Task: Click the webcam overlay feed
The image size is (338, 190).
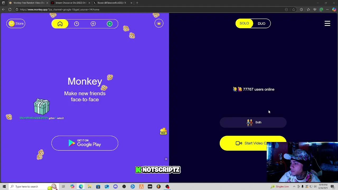Action: tap(302, 162)
